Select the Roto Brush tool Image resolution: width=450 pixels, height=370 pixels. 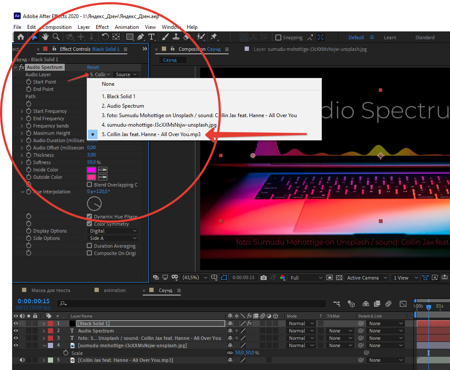pyautogui.click(x=201, y=37)
